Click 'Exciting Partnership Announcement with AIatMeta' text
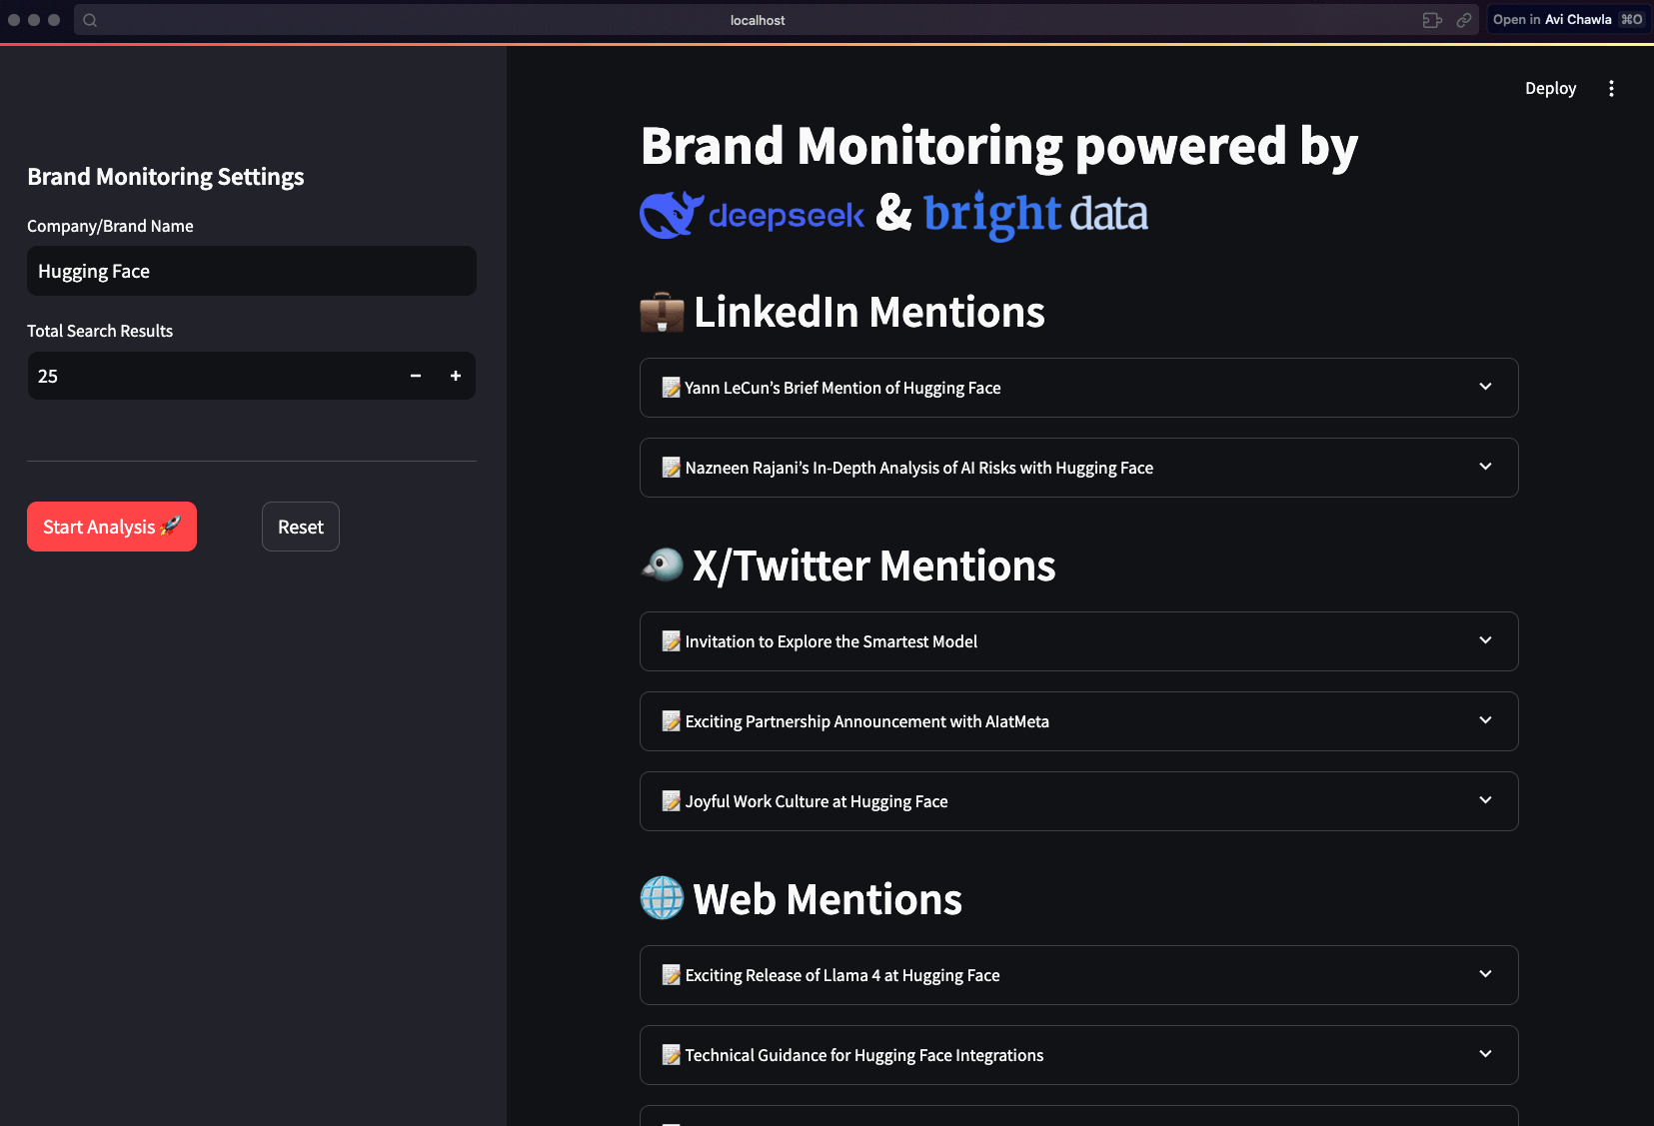The width and height of the screenshot is (1654, 1126). tap(867, 721)
